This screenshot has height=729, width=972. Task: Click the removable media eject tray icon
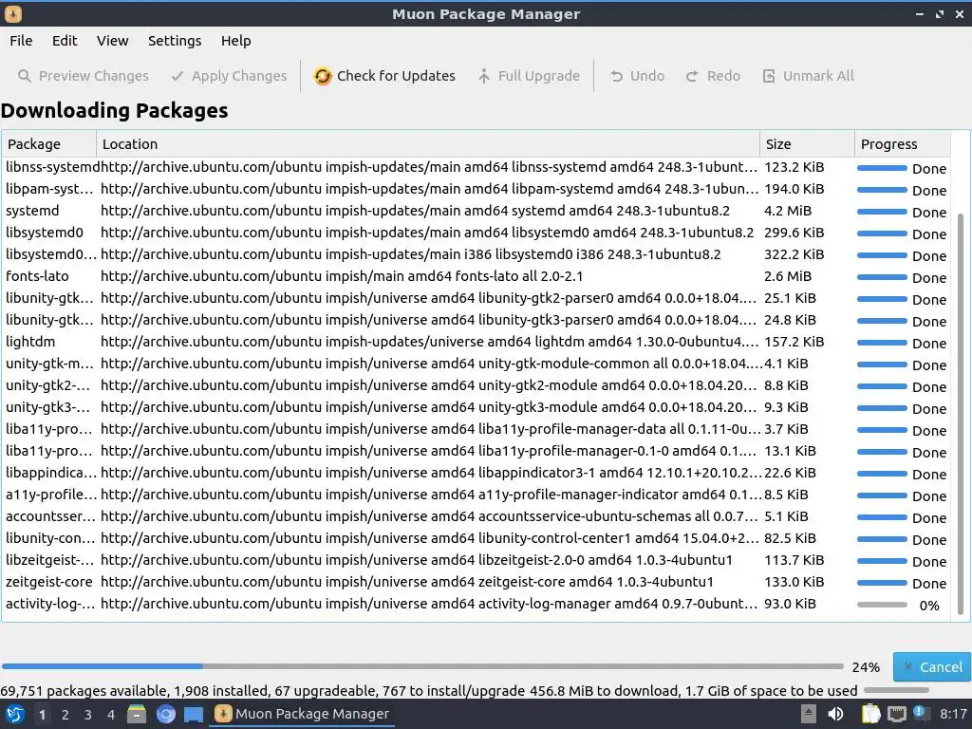point(809,714)
